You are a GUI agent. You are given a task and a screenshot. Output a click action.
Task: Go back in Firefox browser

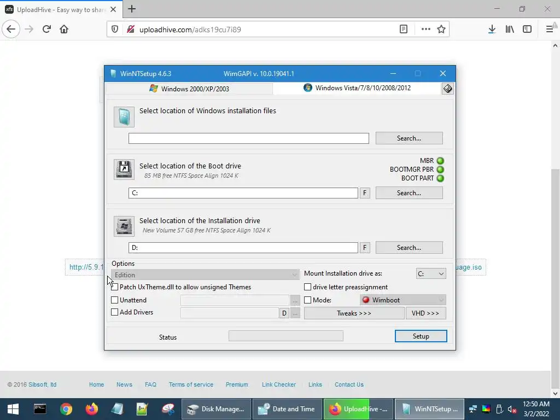[11, 29]
